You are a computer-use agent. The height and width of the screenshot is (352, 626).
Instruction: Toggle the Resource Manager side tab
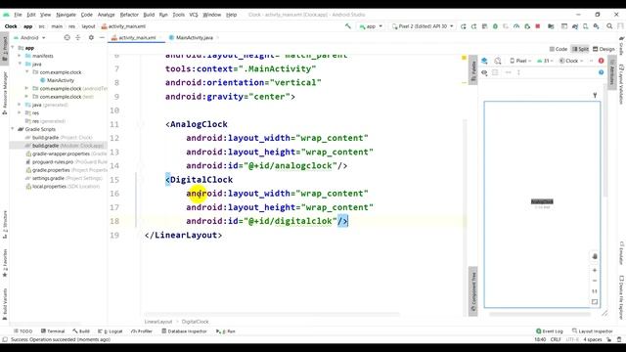(5, 93)
